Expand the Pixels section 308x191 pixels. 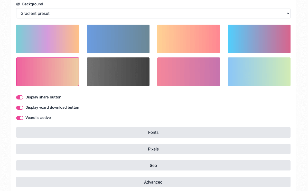click(153, 149)
